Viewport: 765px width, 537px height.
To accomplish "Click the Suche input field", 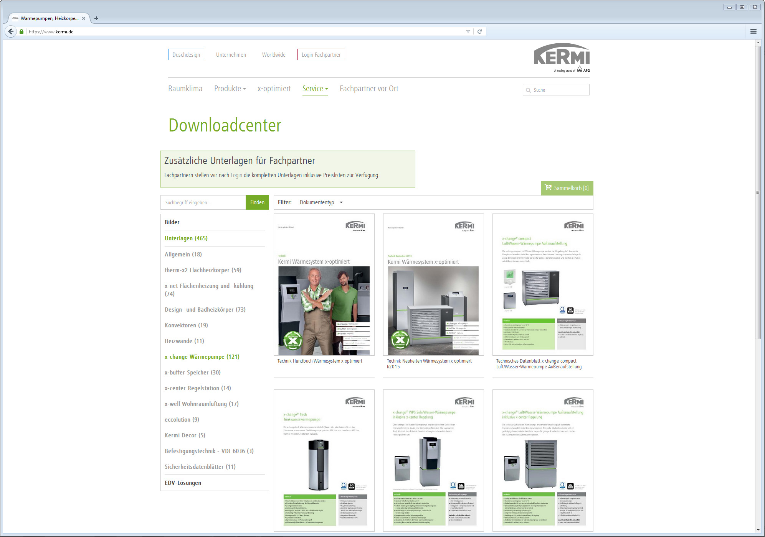I will pos(556,90).
